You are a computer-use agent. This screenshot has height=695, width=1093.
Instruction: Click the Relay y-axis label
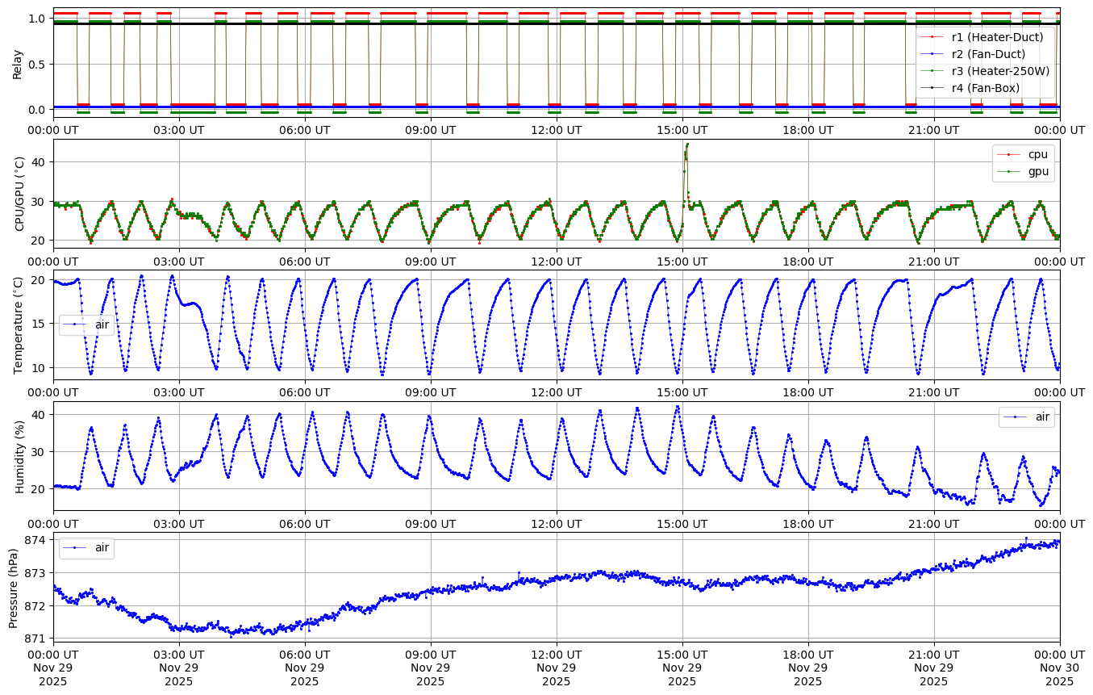coord(18,63)
